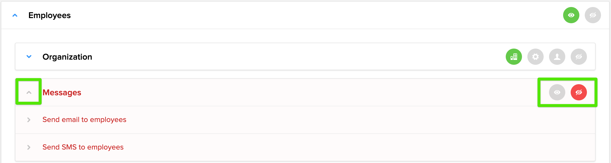Click the Employees heading text
The image size is (611, 163).
tap(50, 15)
